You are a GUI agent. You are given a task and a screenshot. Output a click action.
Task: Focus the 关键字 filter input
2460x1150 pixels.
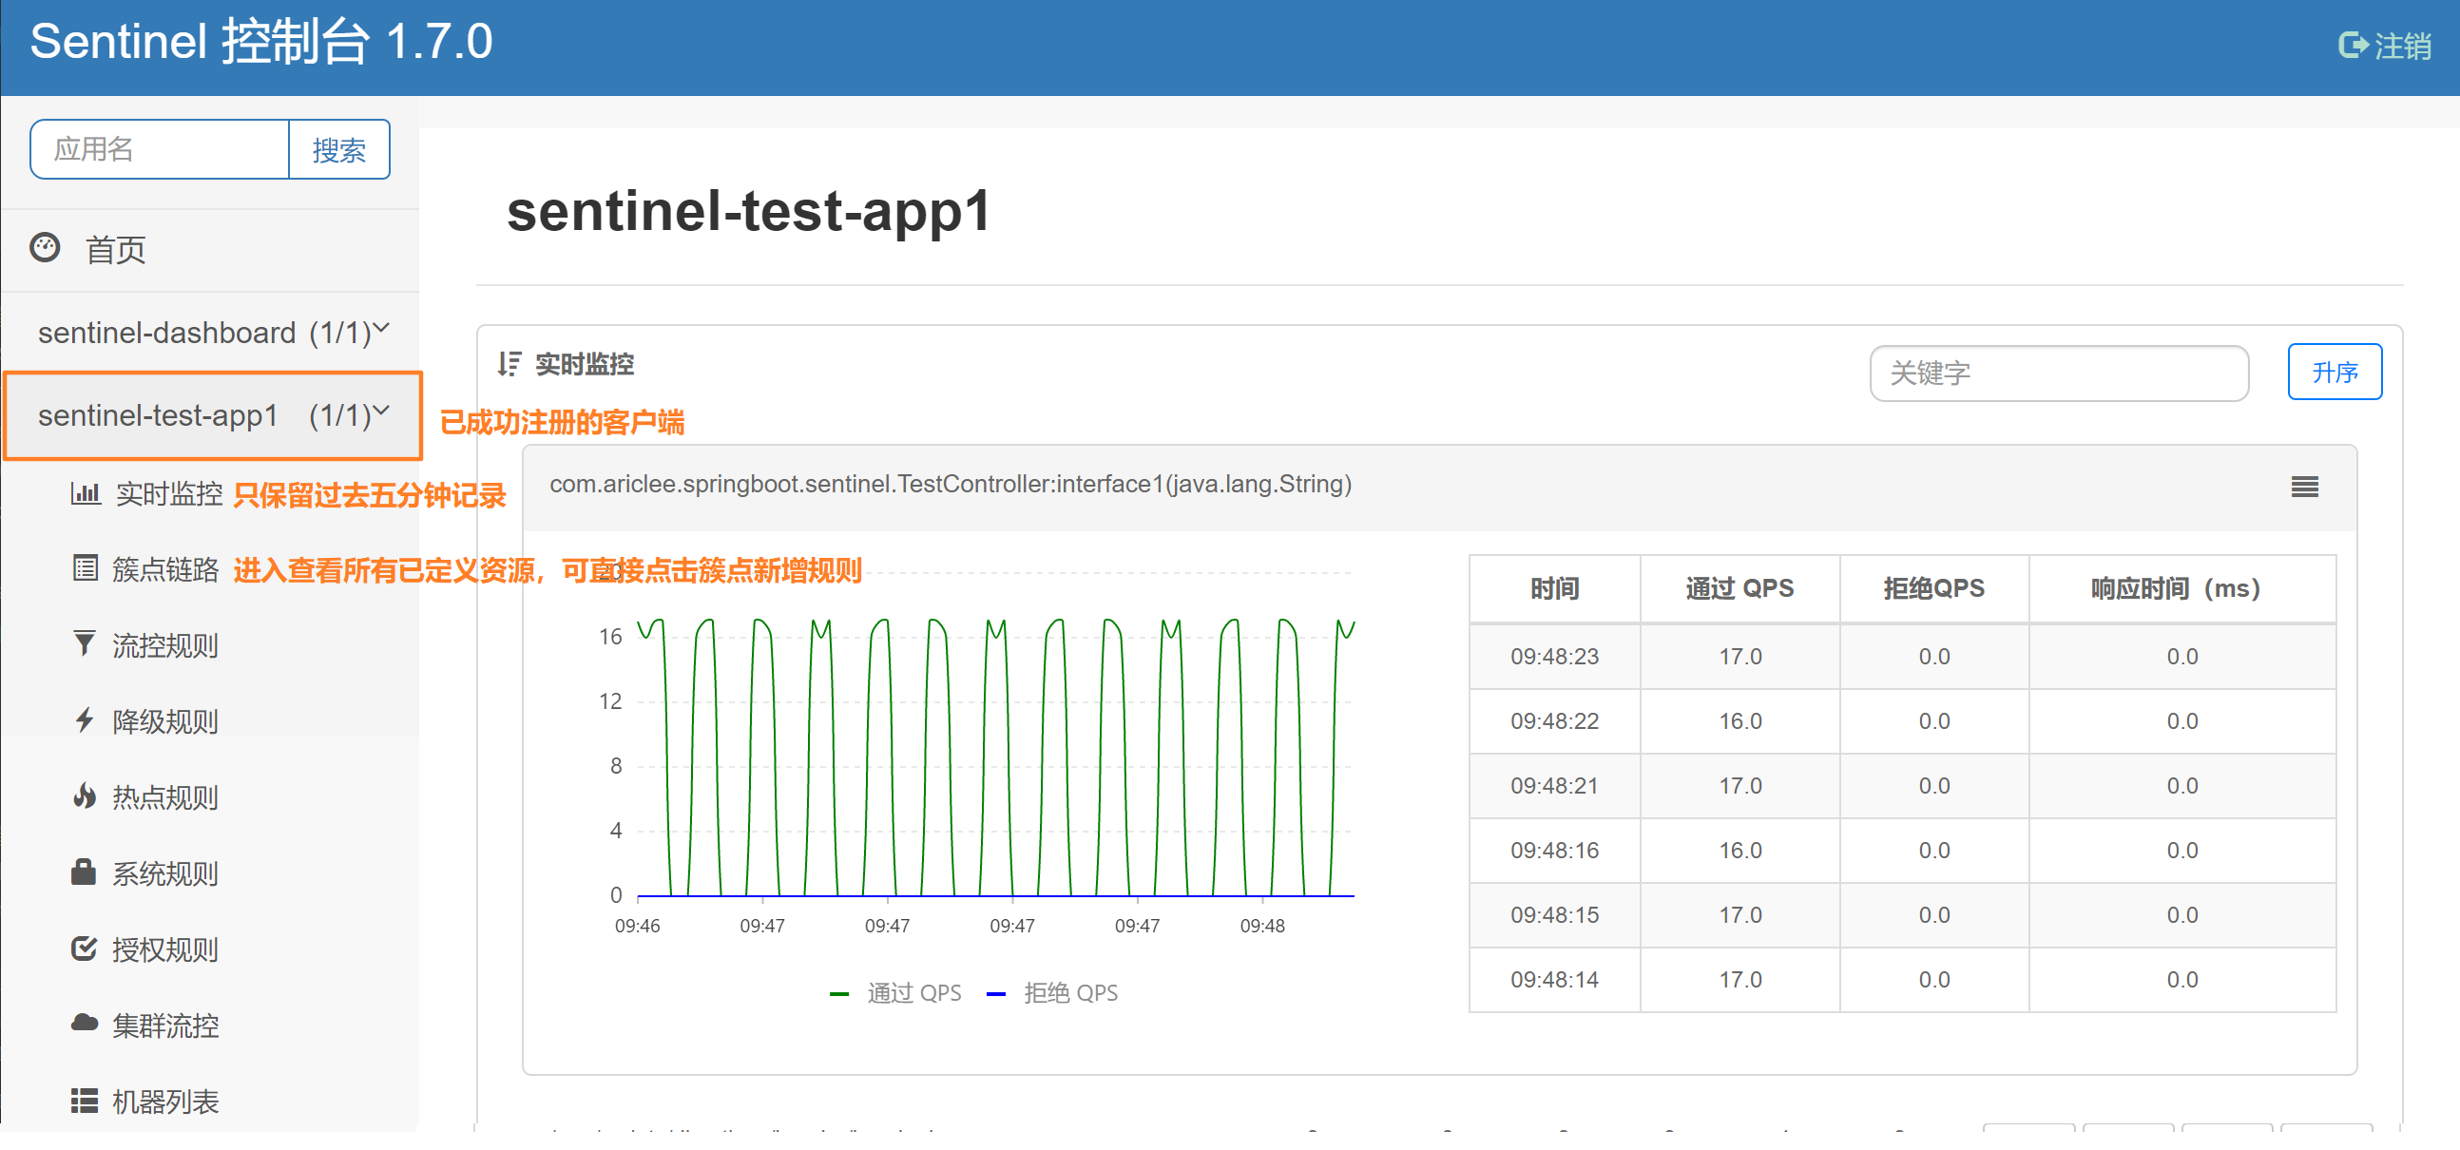[2058, 374]
